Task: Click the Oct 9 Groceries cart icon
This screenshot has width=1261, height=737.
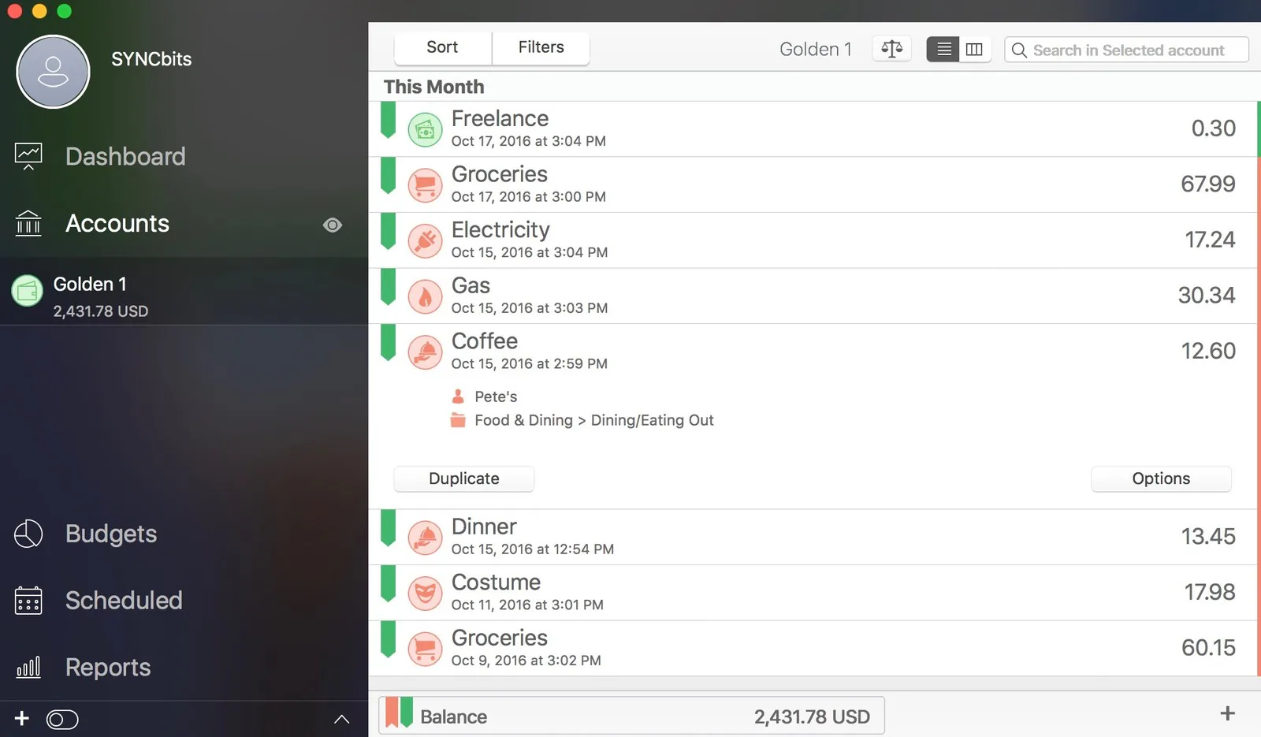Action: coord(425,649)
